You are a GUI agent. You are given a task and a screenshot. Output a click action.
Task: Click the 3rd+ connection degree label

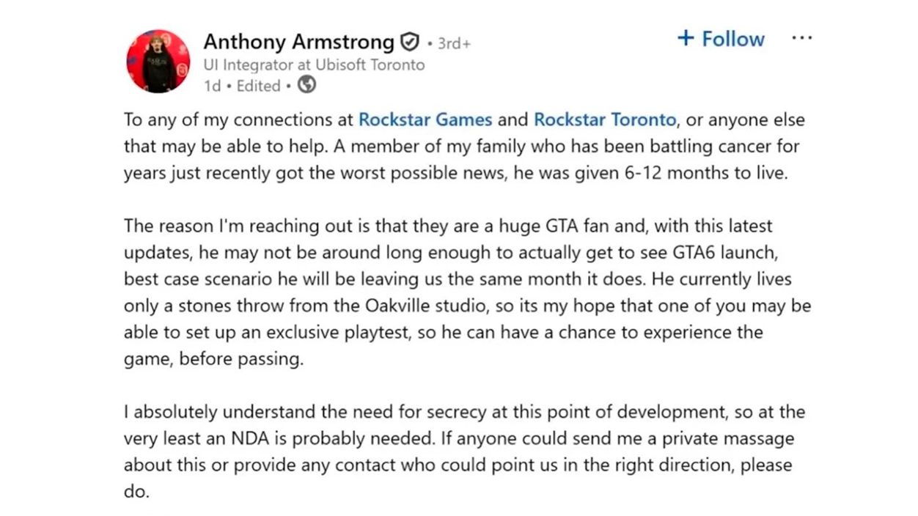click(x=452, y=43)
